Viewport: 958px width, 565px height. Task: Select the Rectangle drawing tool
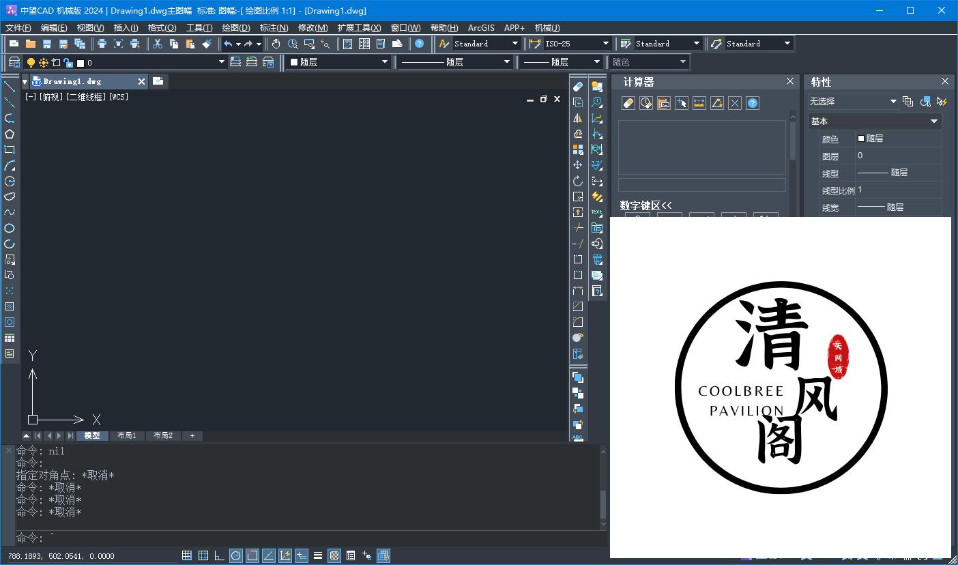tap(10, 149)
